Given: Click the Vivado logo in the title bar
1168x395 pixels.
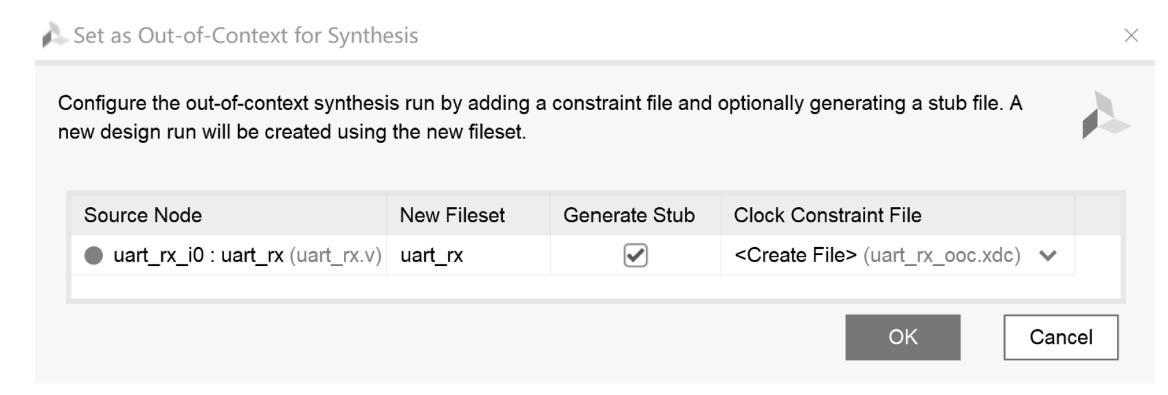Looking at the screenshot, I should tap(55, 35).
